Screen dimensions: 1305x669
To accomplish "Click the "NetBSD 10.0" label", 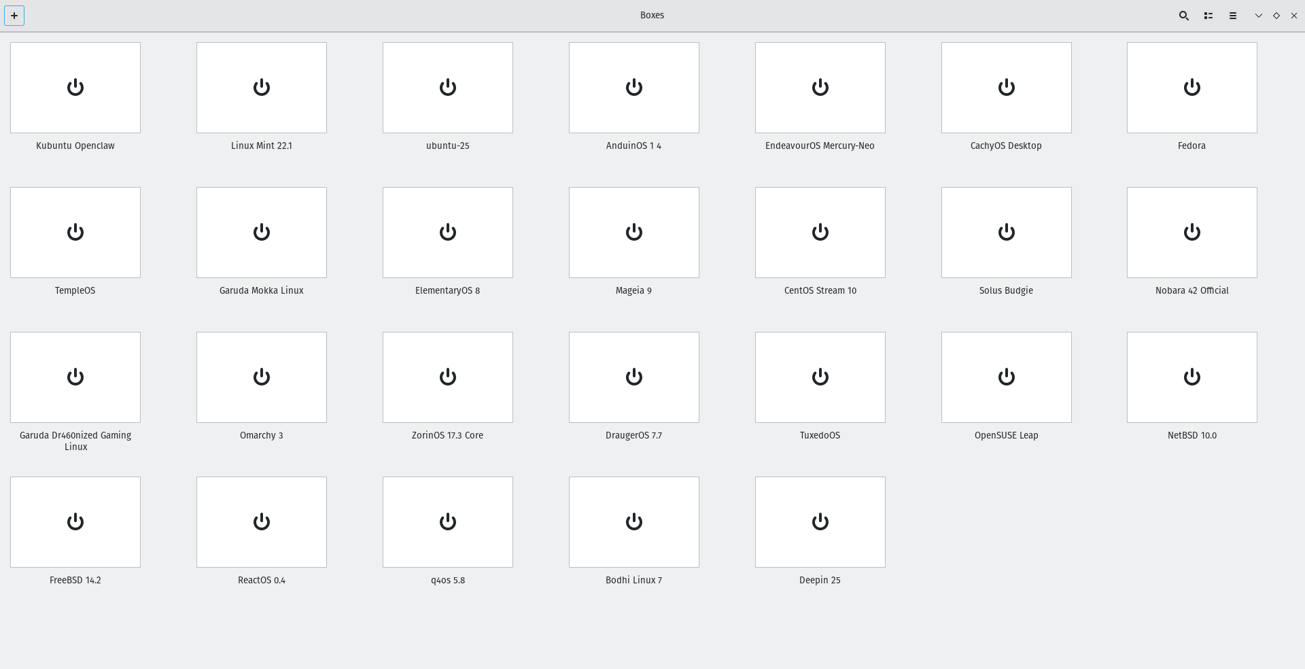I will tap(1192, 435).
